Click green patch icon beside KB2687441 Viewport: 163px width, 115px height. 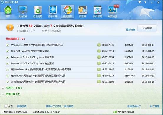[x=99, y=45]
